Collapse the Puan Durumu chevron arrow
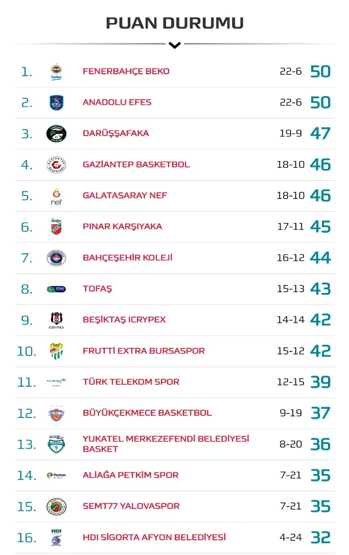The width and height of the screenshot is (349, 555). tap(175, 46)
